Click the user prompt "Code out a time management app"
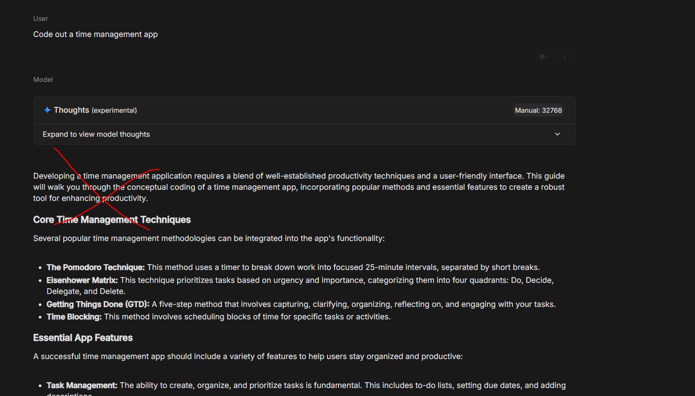The width and height of the screenshot is (695, 396). click(x=95, y=34)
